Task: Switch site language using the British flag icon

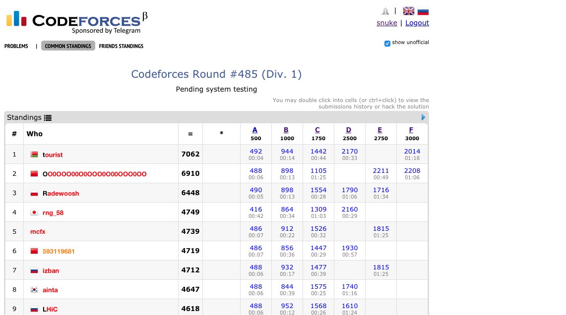Action: click(408, 10)
